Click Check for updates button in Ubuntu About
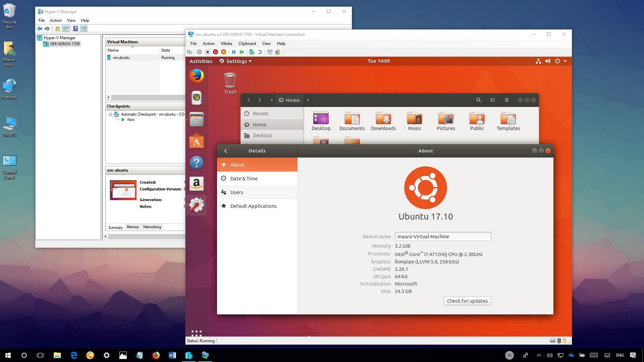The height and width of the screenshot is (362, 644). (468, 300)
